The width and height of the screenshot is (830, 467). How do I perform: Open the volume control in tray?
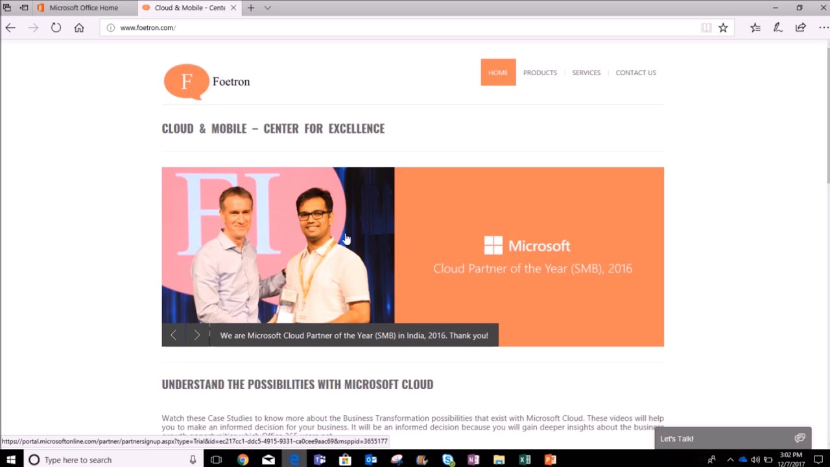pyautogui.click(x=755, y=460)
